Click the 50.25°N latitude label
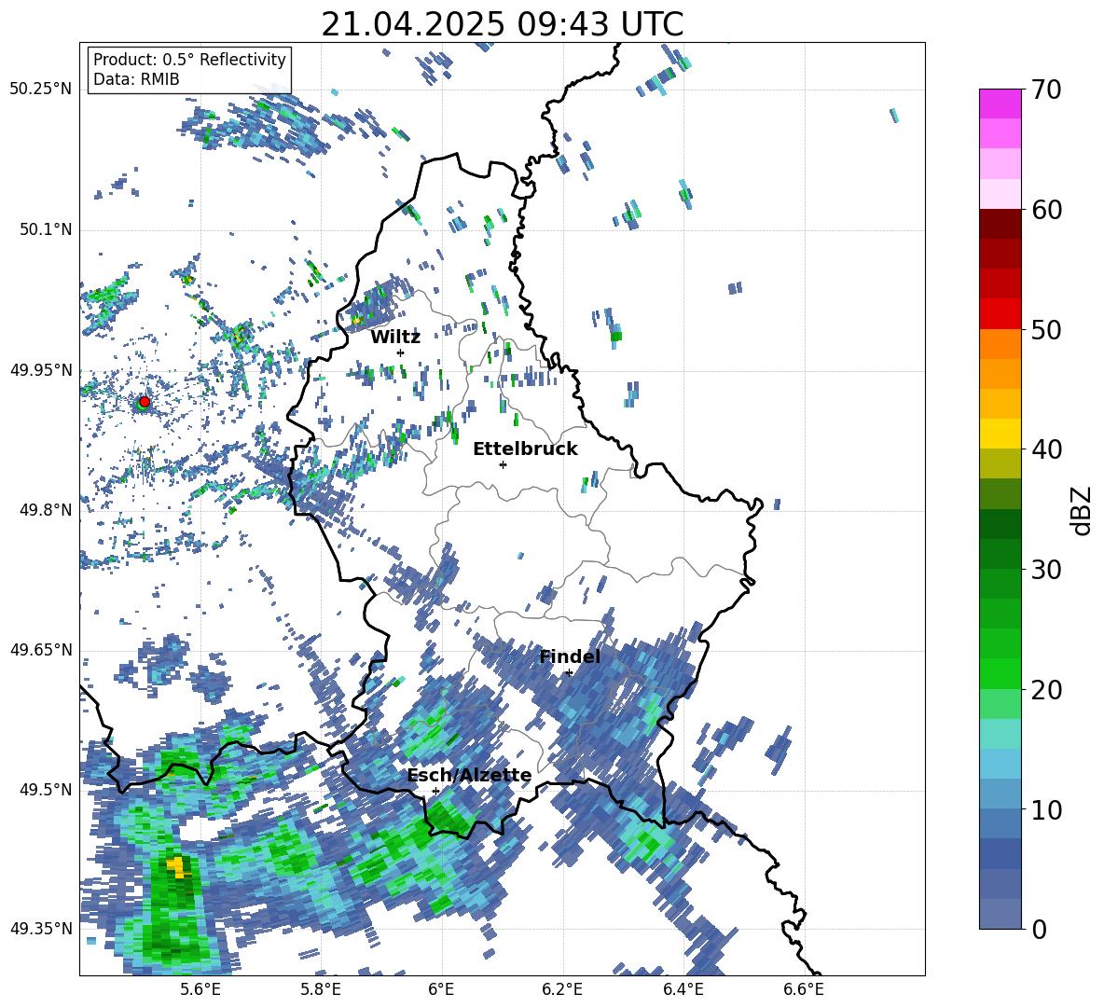Viewport: 1104px width, 1008px height. pos(41,90)
